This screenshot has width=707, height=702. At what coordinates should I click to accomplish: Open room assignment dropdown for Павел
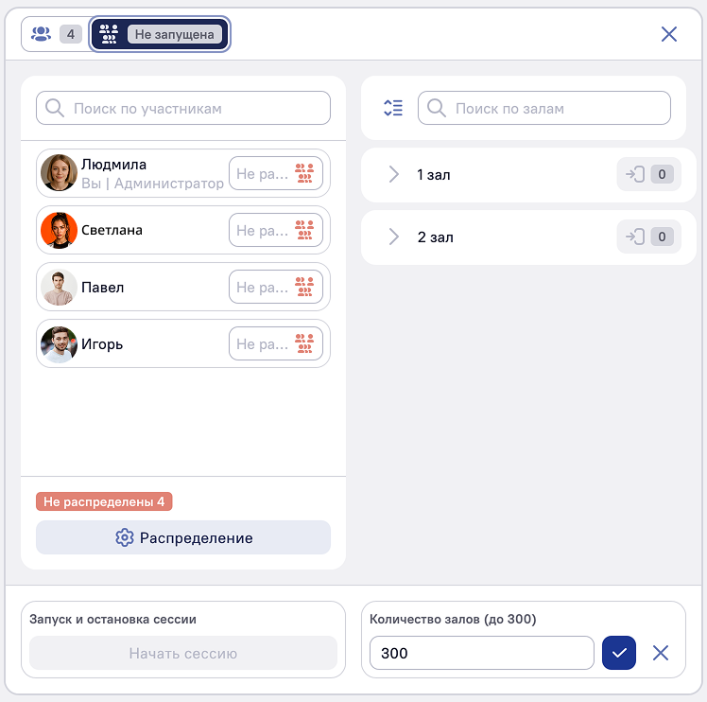276,287
